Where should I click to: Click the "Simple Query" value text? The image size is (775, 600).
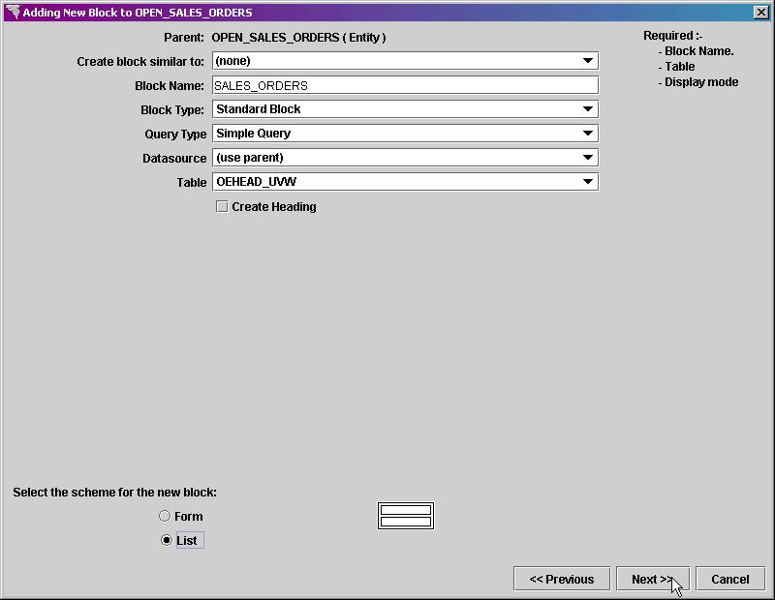click(254, 134)
